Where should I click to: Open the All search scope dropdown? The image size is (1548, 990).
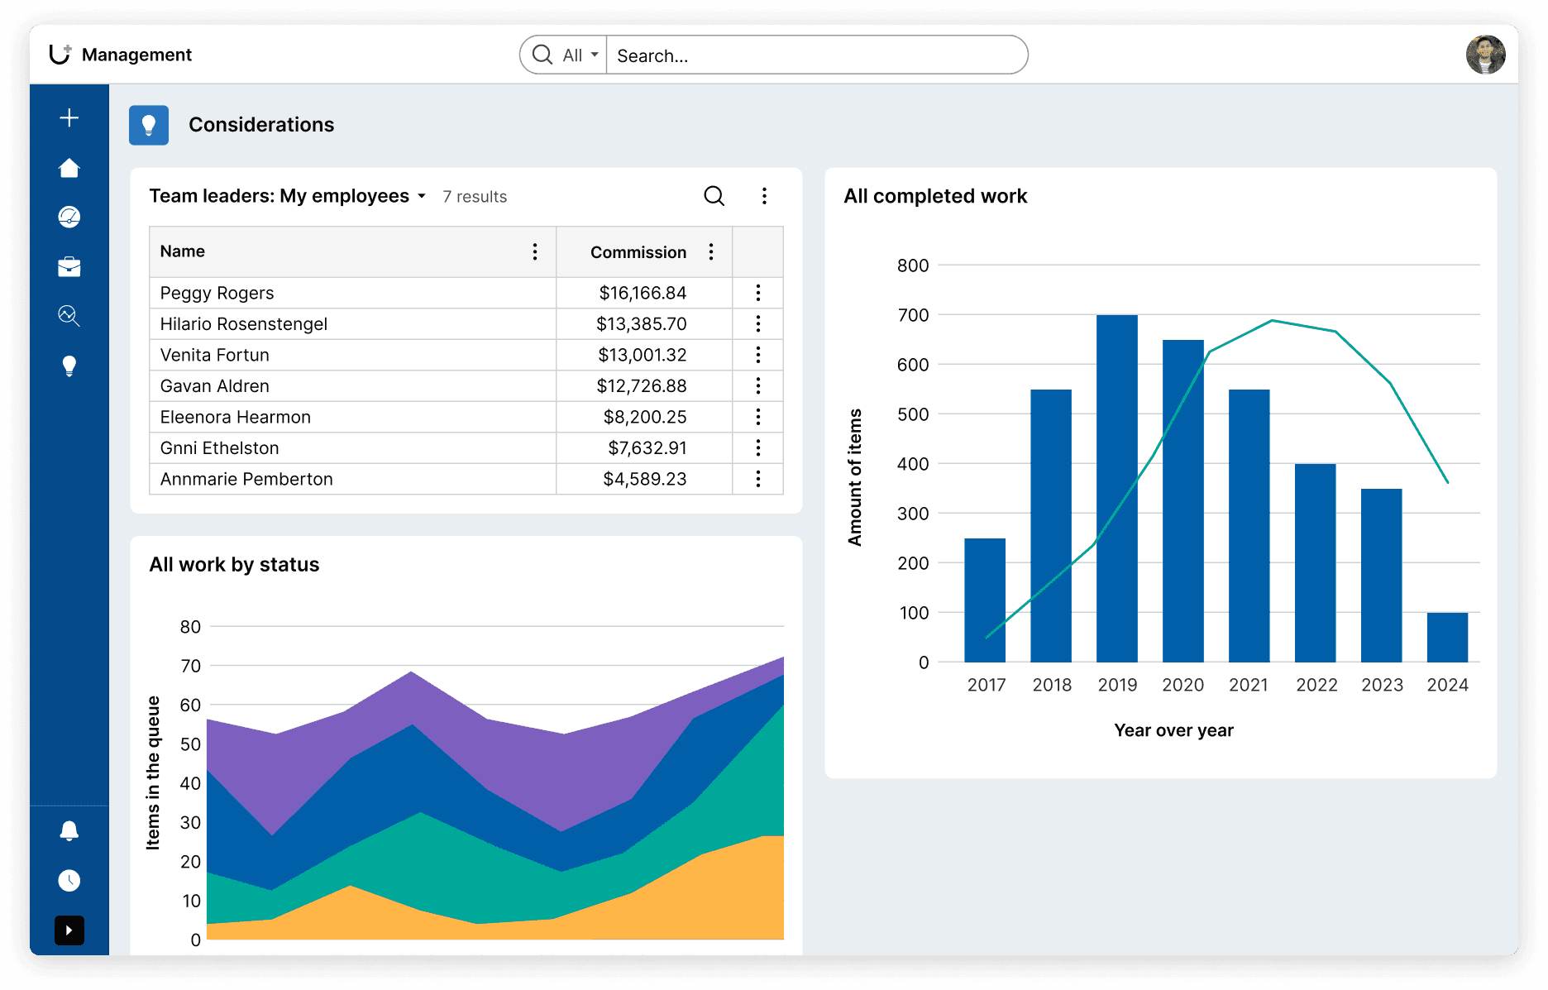(x=580, y=55)
